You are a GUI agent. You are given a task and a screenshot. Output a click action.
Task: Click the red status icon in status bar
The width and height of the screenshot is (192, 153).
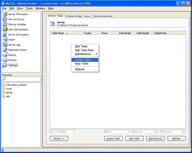click(2, 150)
